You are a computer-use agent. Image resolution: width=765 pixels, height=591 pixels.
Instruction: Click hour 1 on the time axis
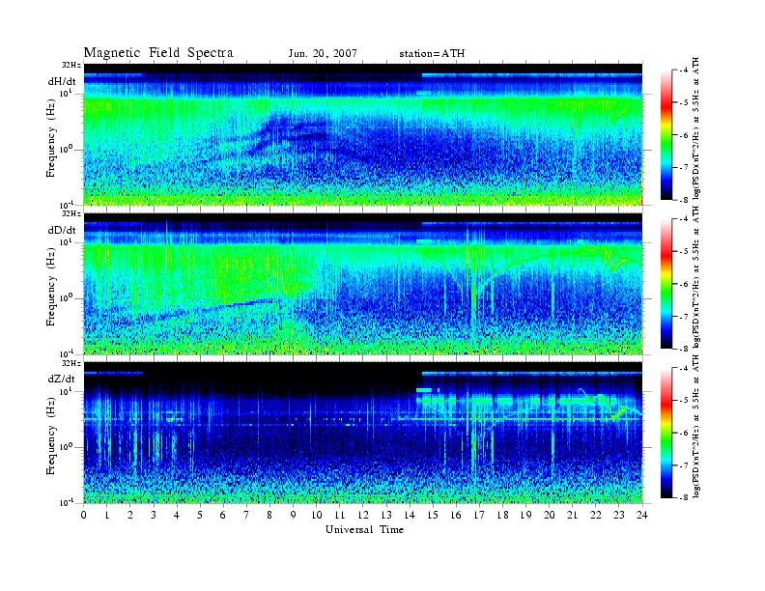(107, 515)
